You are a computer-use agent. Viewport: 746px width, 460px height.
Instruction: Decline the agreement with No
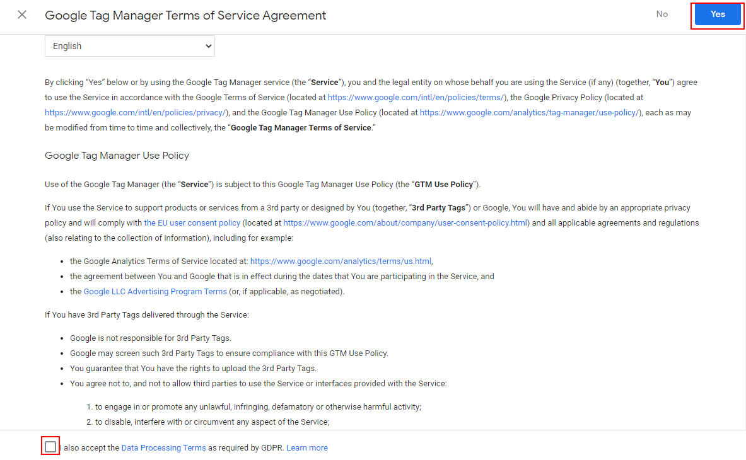(661, 14)
